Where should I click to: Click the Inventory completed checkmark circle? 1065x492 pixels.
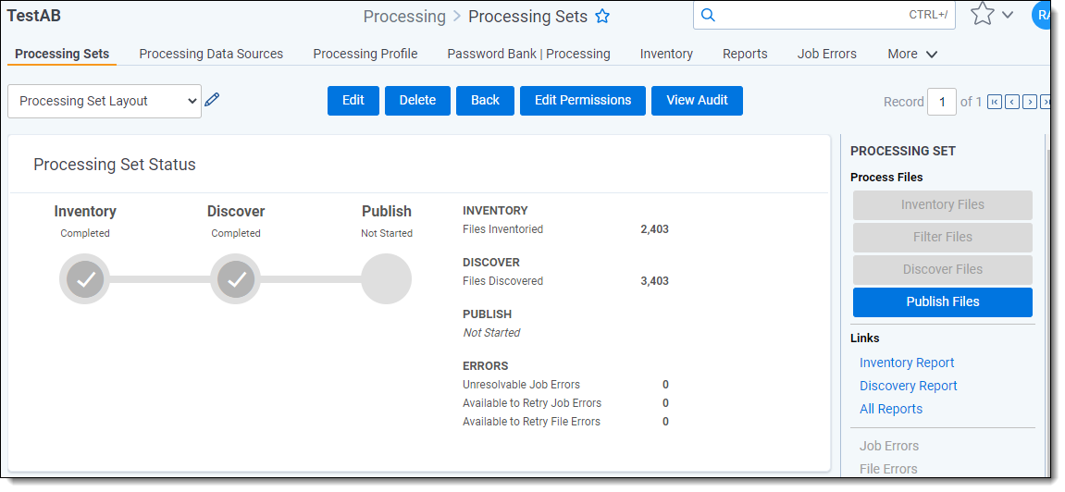[x=85, y=279]
